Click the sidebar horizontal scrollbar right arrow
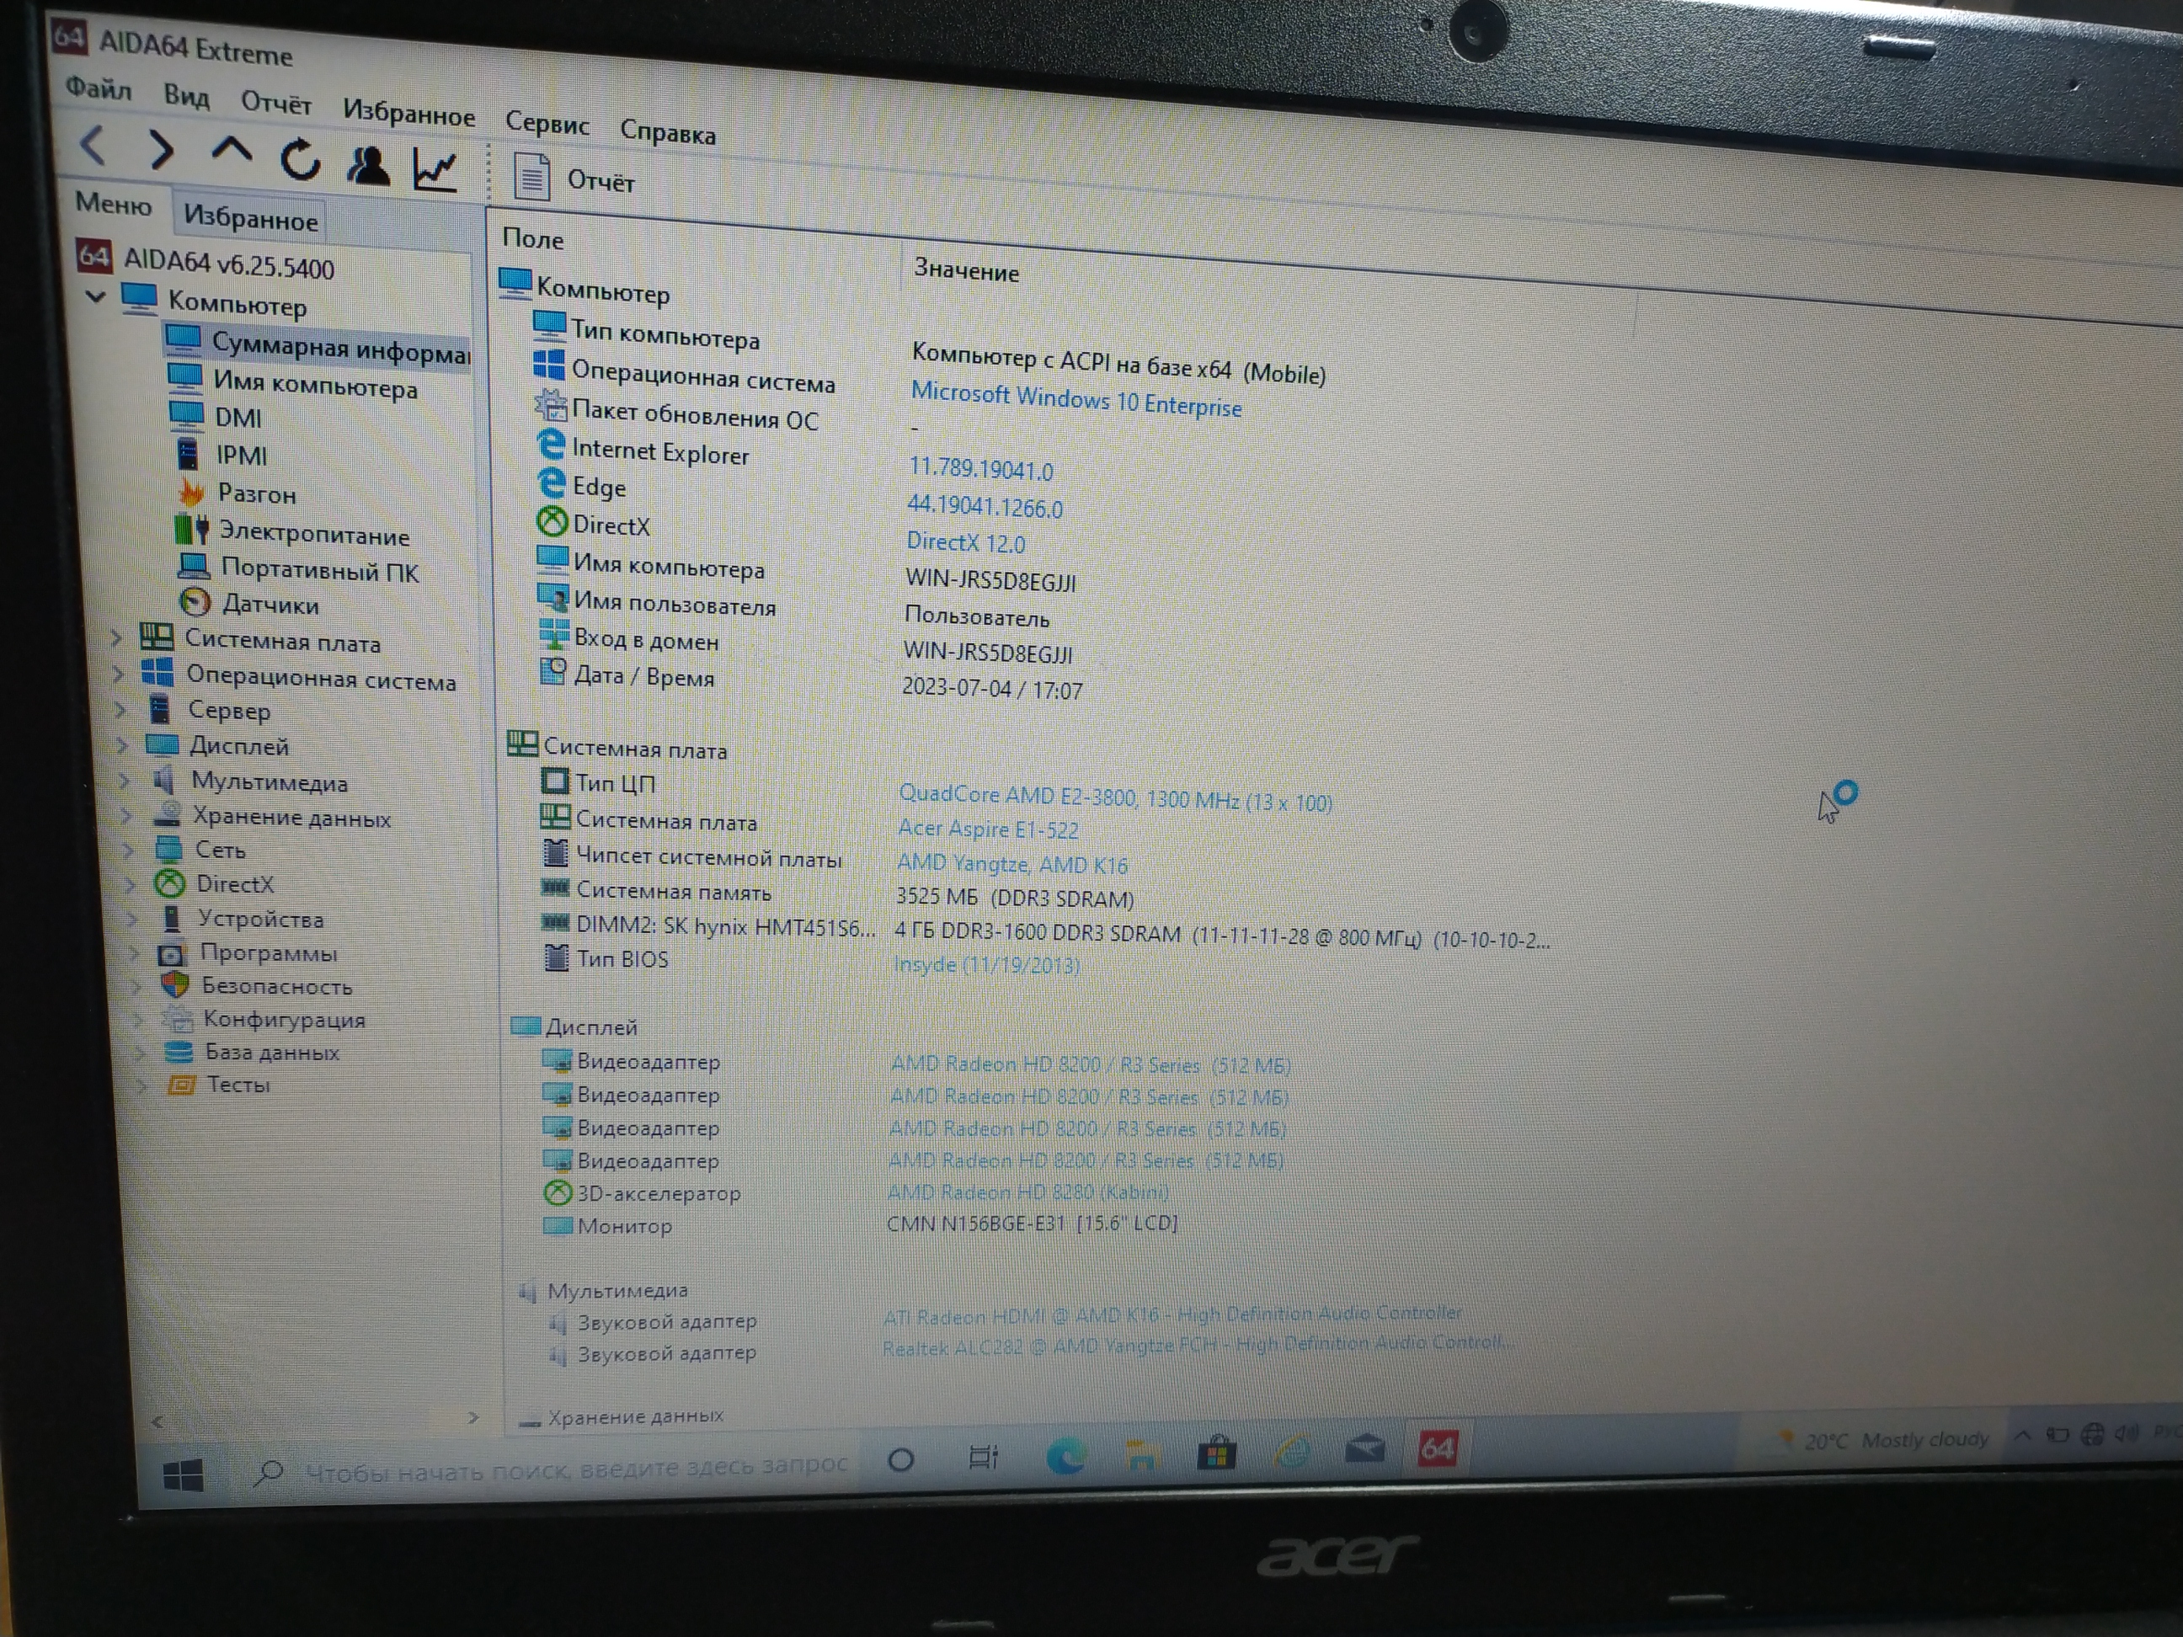The image size is (2183, 1637). 472,1418
